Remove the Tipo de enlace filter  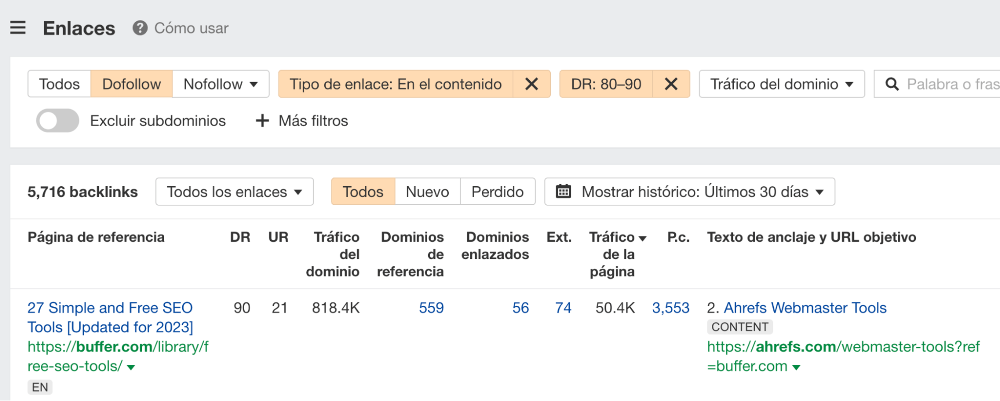(532, 84)
